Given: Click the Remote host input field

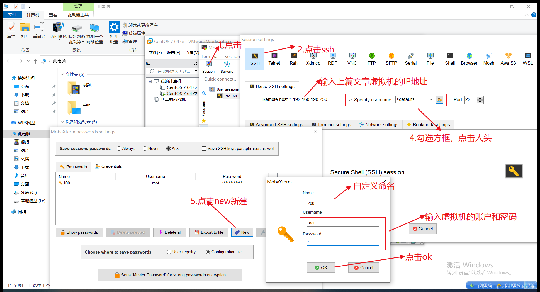Looking at the screenshot, I should pos(313,99).
